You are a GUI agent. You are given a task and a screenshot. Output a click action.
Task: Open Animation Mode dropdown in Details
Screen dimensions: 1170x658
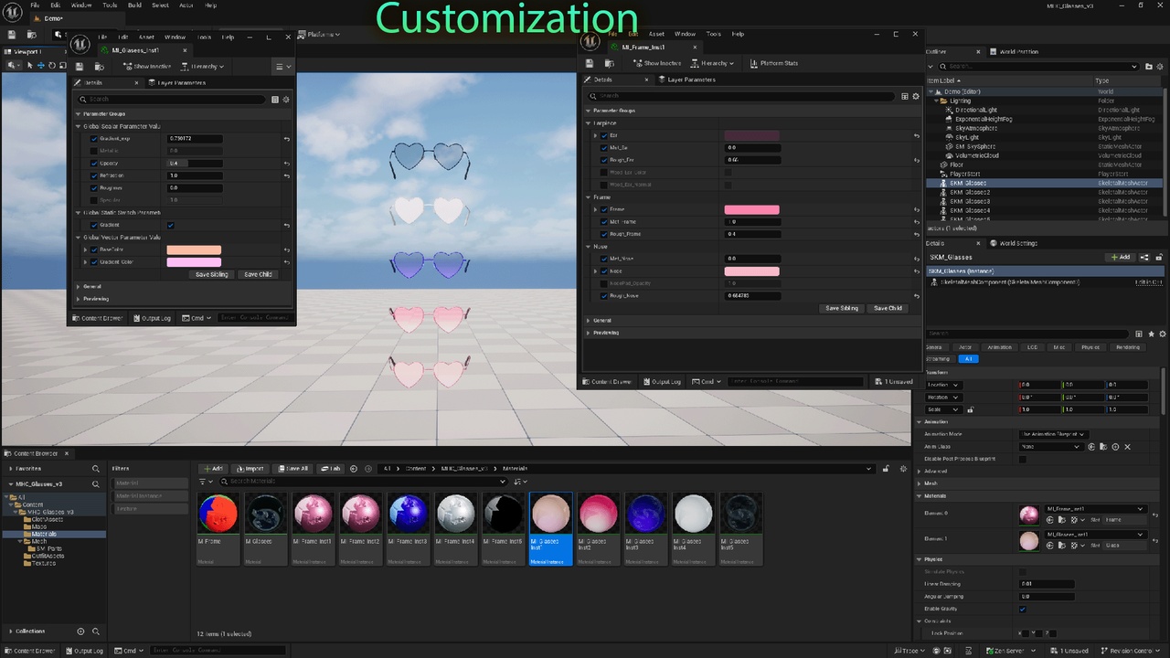1053,434
